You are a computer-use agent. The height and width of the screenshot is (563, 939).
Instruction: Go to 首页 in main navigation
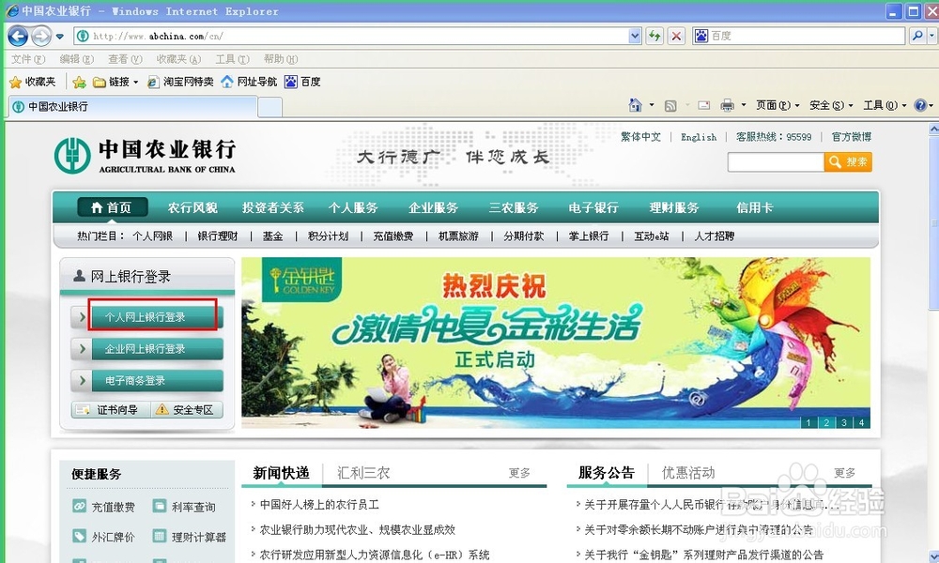pos(112,207)
